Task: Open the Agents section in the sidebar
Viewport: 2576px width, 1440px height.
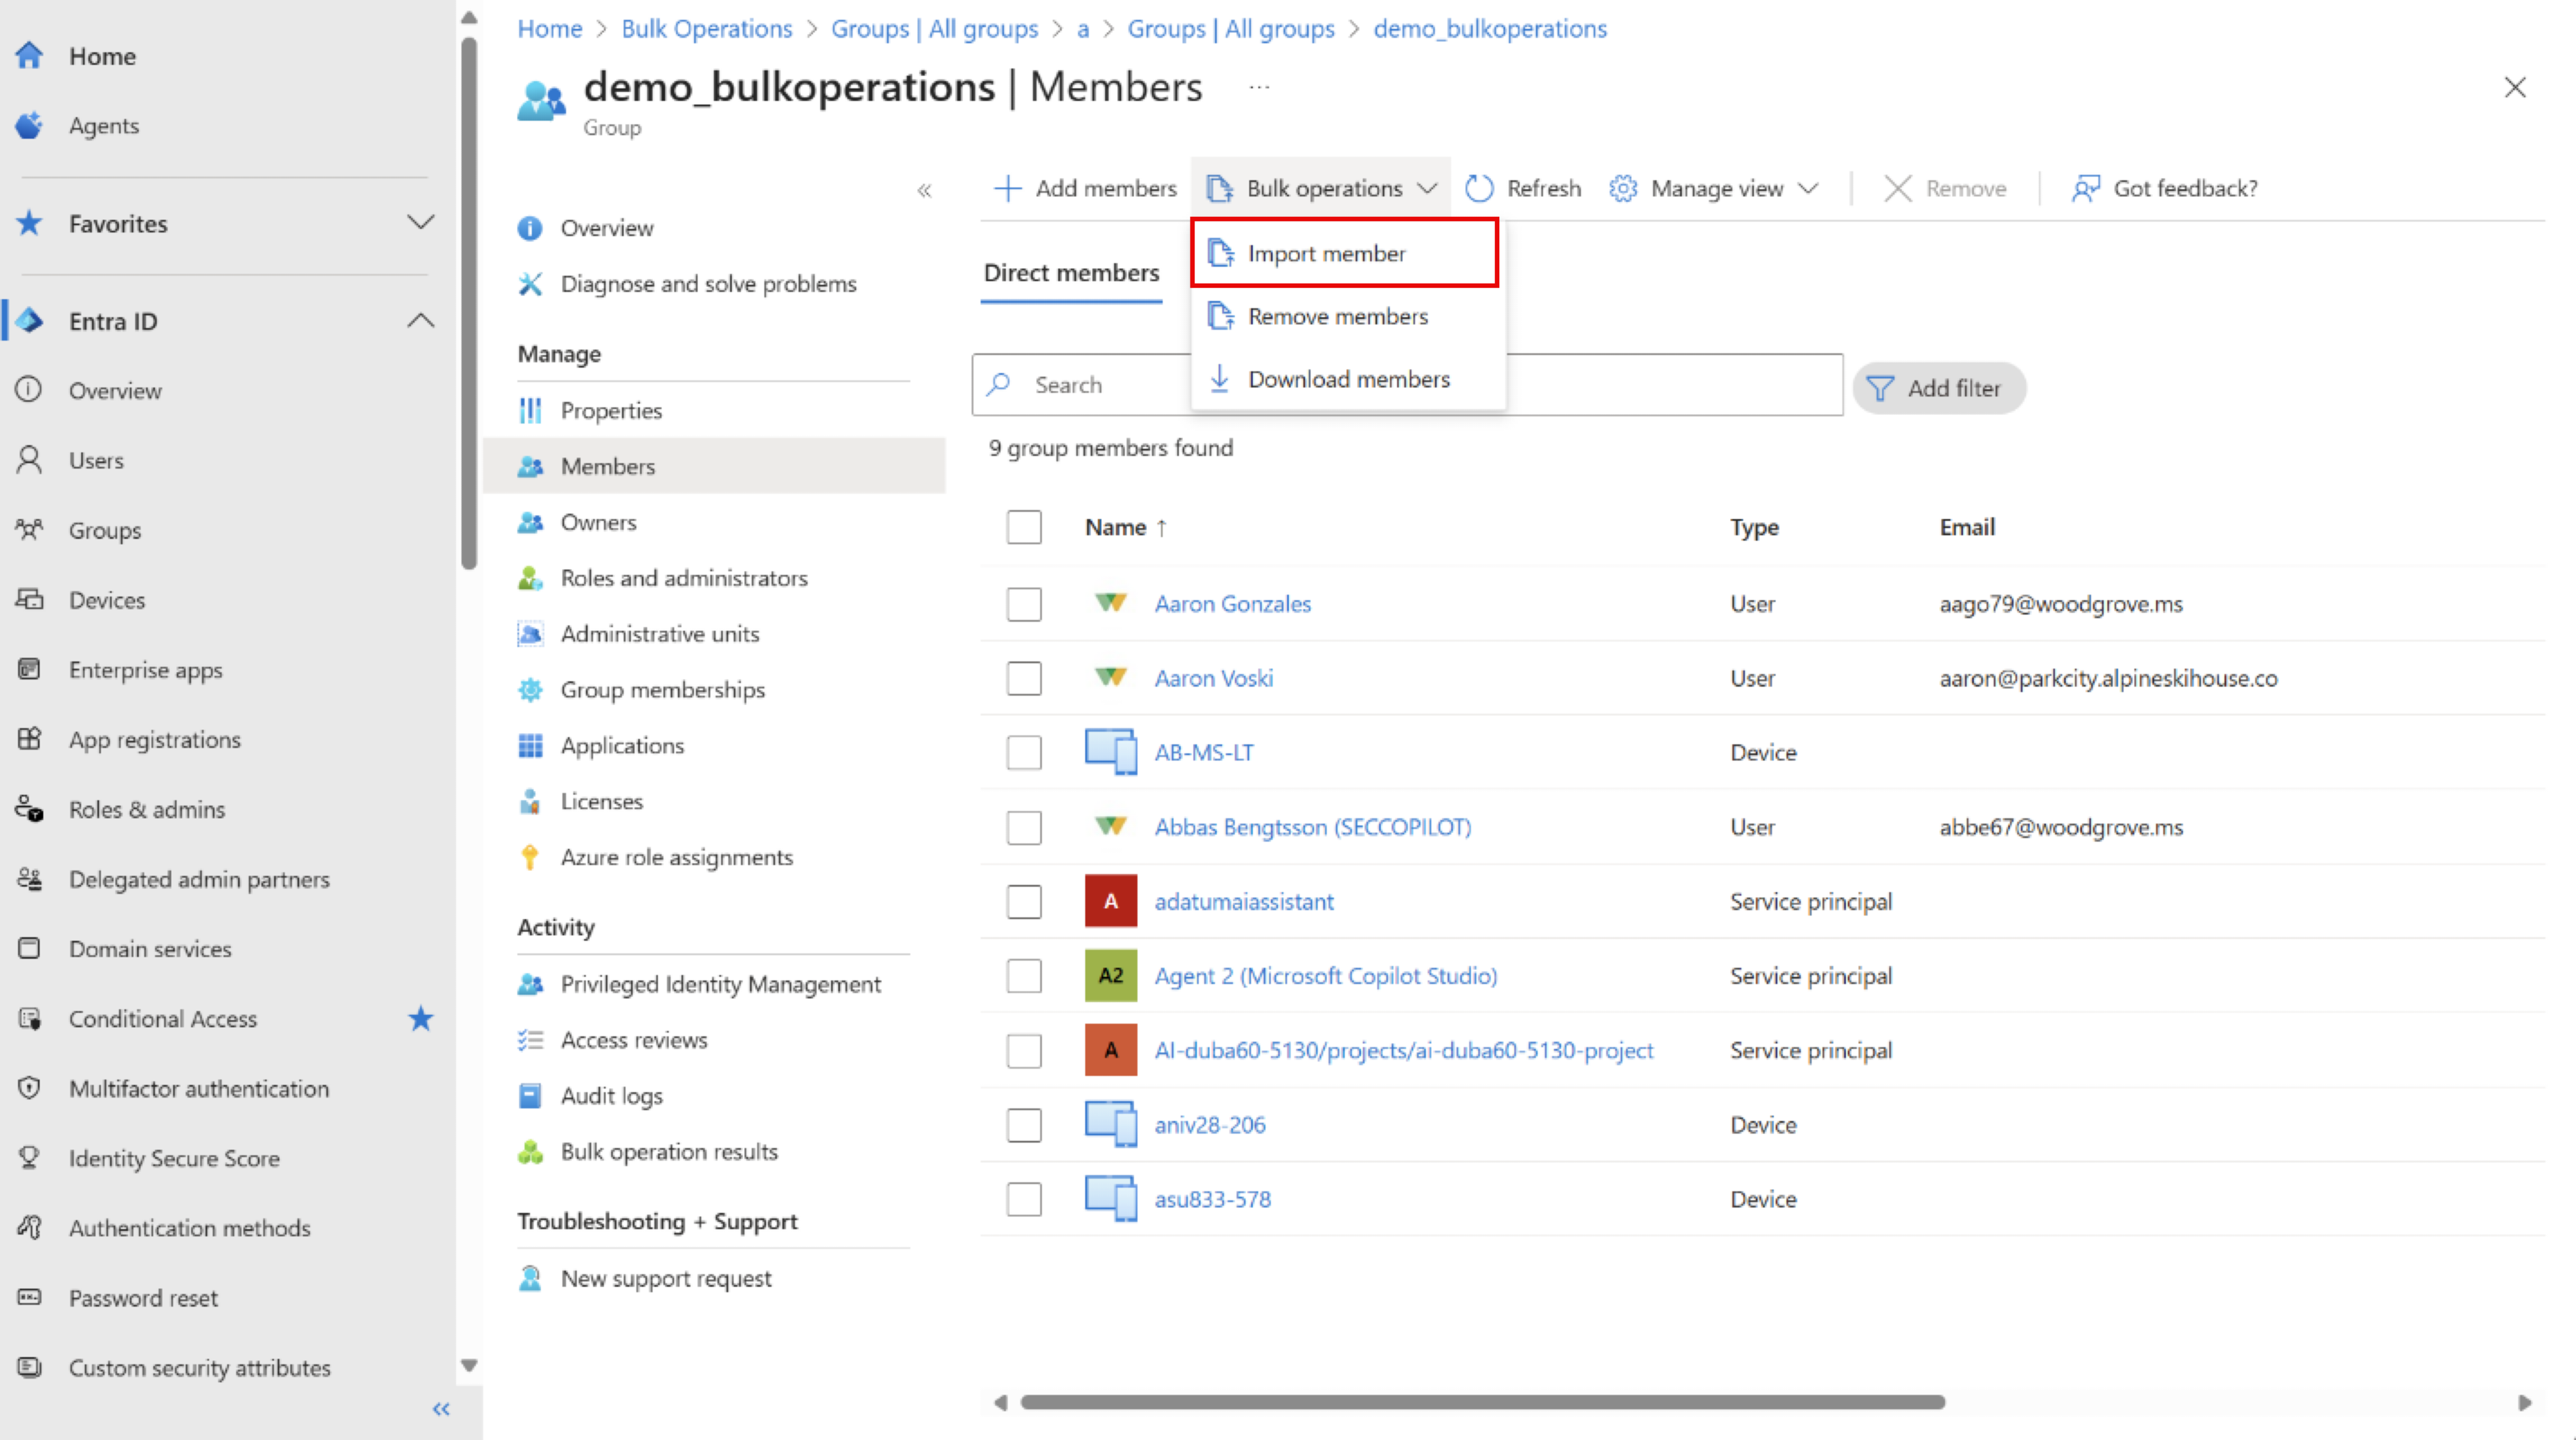Action: point(104,125)
